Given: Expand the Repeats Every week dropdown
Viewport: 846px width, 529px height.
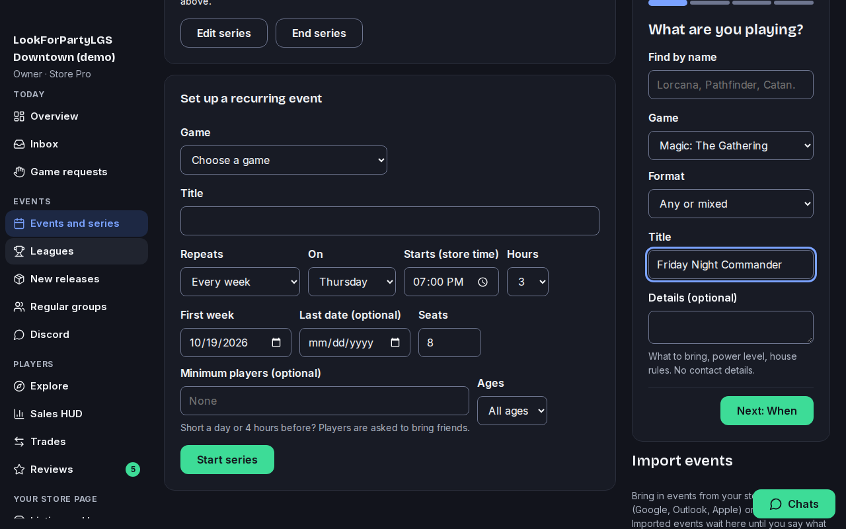Looking at the screenshot, I should [x=240, y=282].
